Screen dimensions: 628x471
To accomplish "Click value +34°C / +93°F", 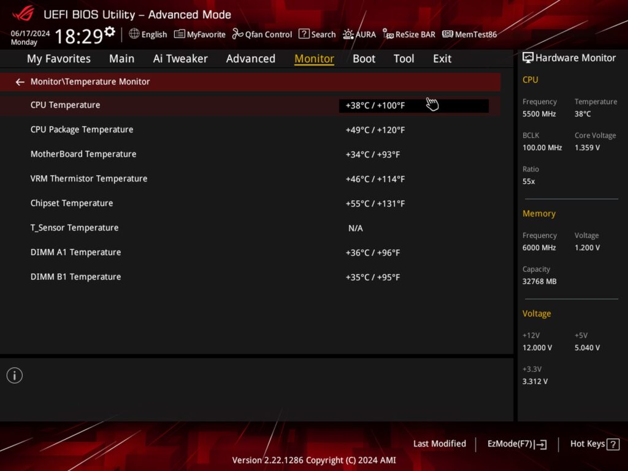I will pyautogui.click(x=373, y=155).
